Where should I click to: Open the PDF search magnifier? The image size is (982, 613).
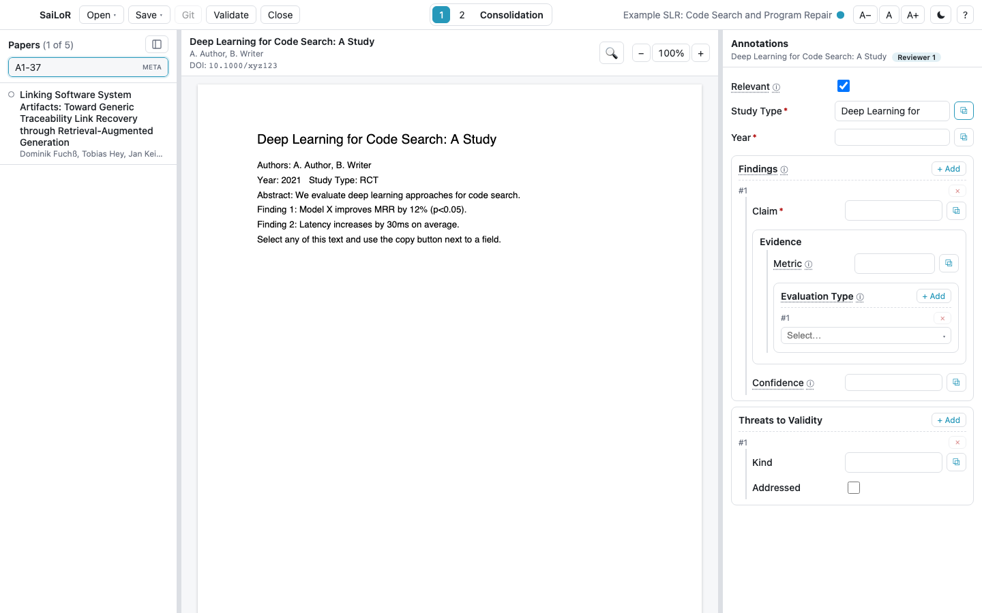coord(612,53)
